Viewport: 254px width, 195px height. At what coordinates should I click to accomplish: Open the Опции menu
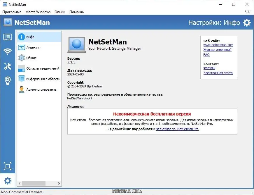(x=60, y=12)
